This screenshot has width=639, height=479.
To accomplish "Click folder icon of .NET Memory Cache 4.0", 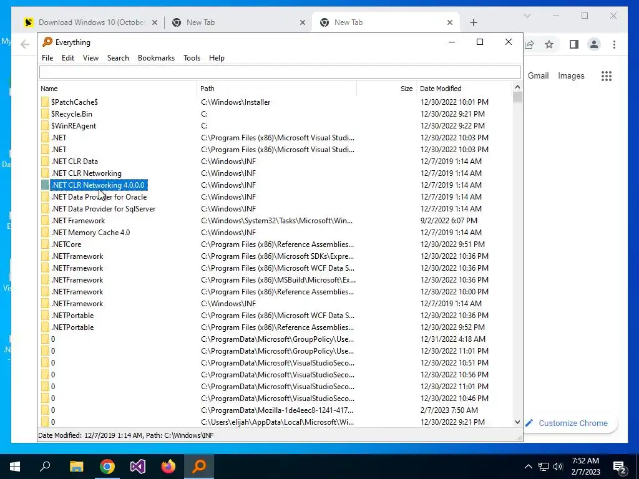I will click(45, 232).
